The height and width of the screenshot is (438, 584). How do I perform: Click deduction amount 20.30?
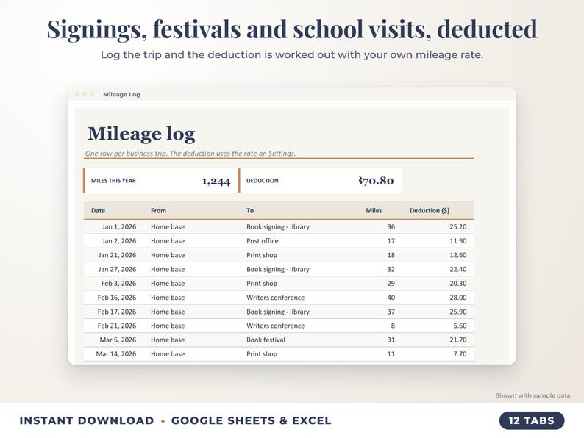click(457, 283)
